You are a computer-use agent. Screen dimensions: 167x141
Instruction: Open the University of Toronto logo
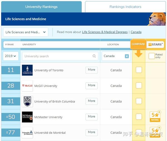coord(27,70)
